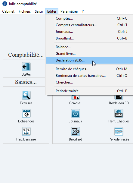Open the ? help menu
Viewport: 133px width, 183px height.
83,11
